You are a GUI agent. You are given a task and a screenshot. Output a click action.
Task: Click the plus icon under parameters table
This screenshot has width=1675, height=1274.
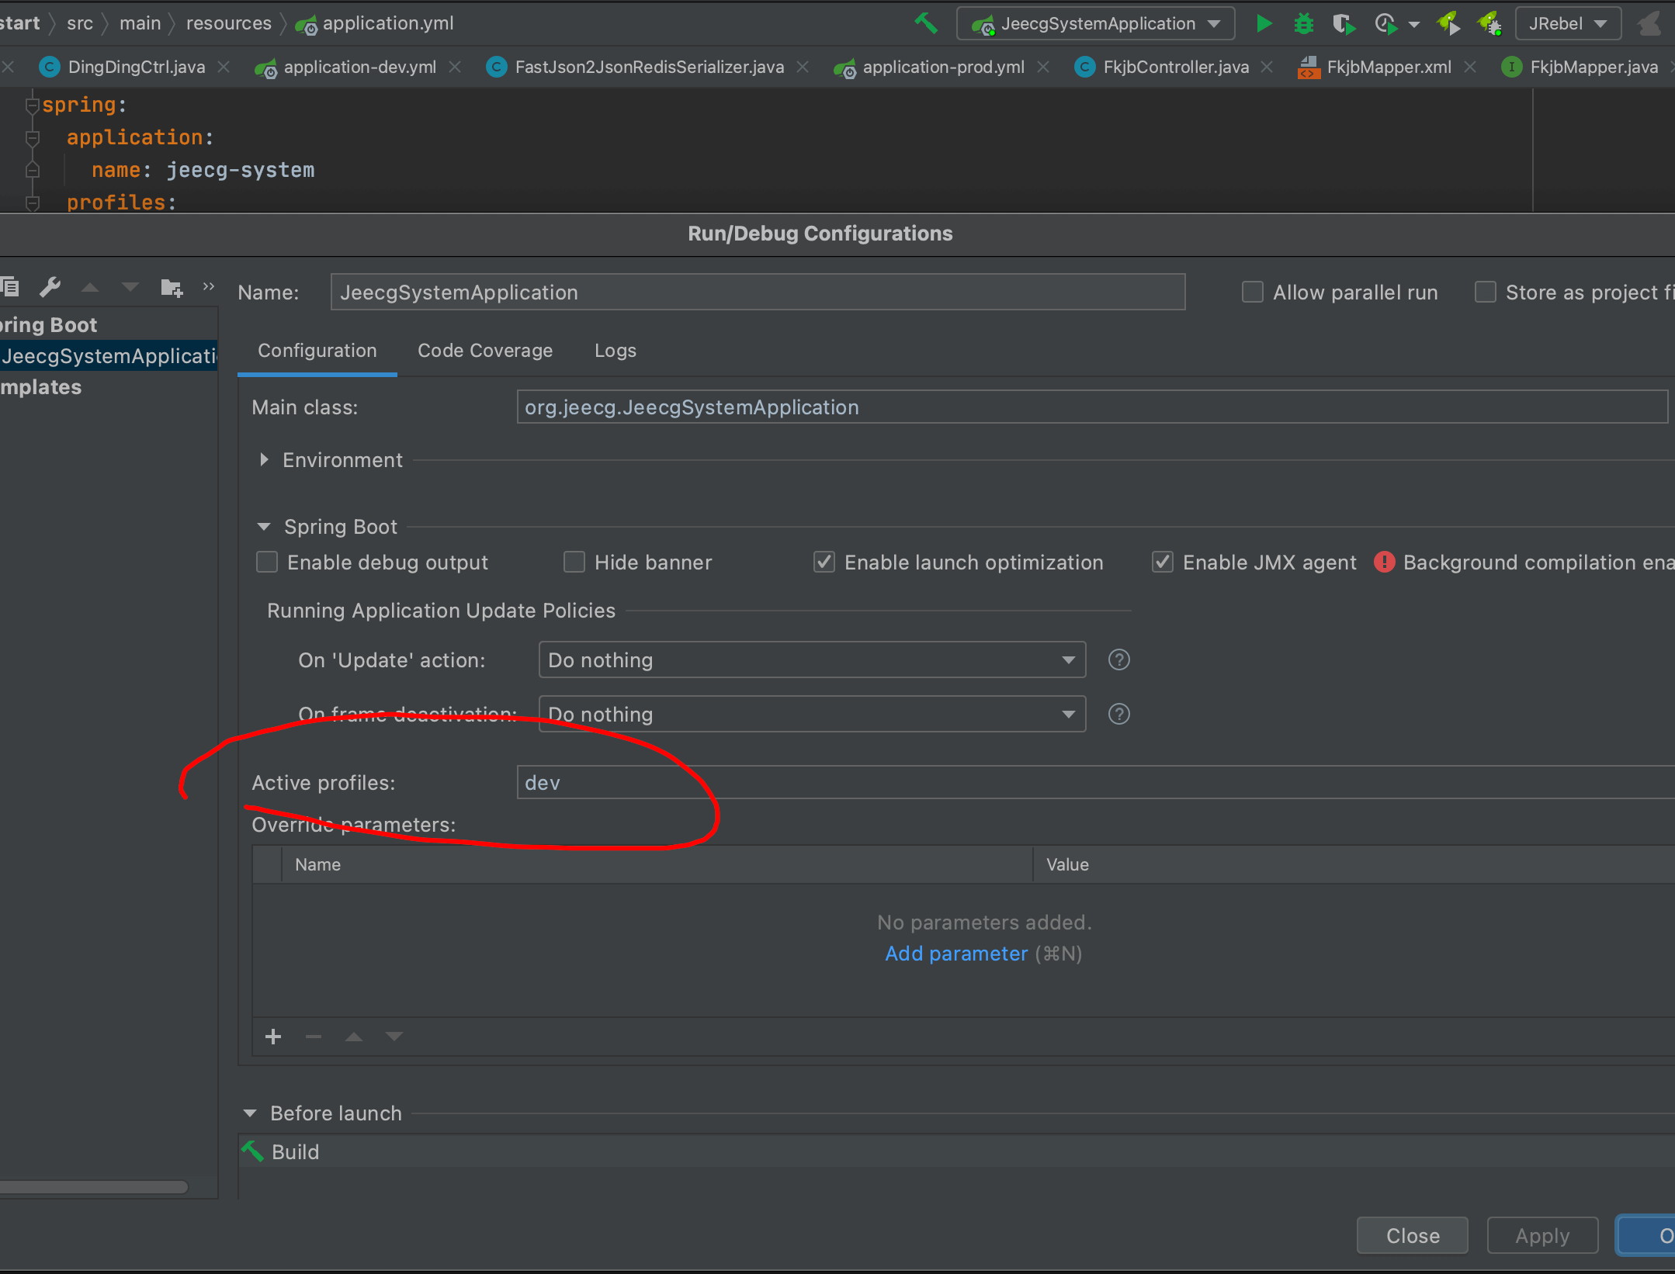click(273, 1037)
